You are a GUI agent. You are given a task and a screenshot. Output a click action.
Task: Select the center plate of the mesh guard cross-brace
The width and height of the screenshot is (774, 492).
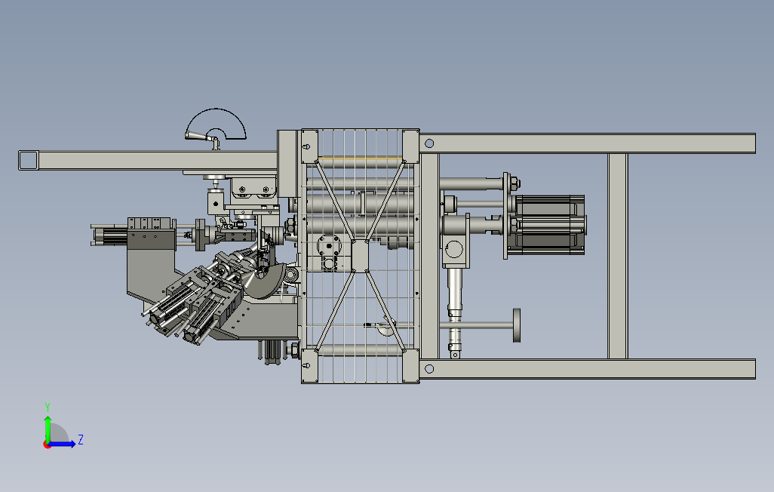[x=360, y=257]
